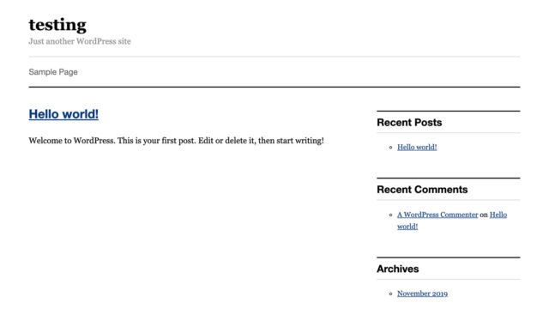Visit the A WordPress Commenter link
Screen dimensions: 549x315
point(437,215)
